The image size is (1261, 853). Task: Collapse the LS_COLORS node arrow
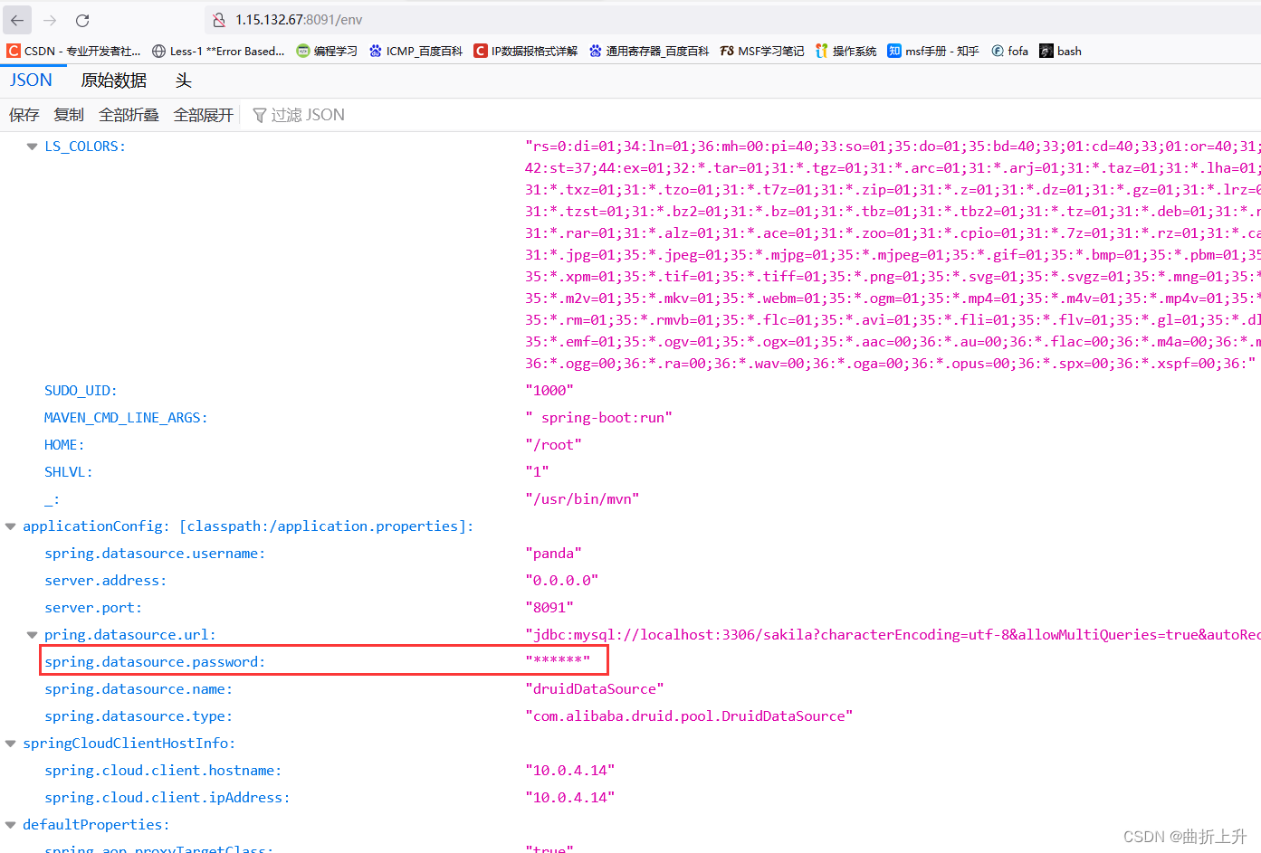coord(32,147)
